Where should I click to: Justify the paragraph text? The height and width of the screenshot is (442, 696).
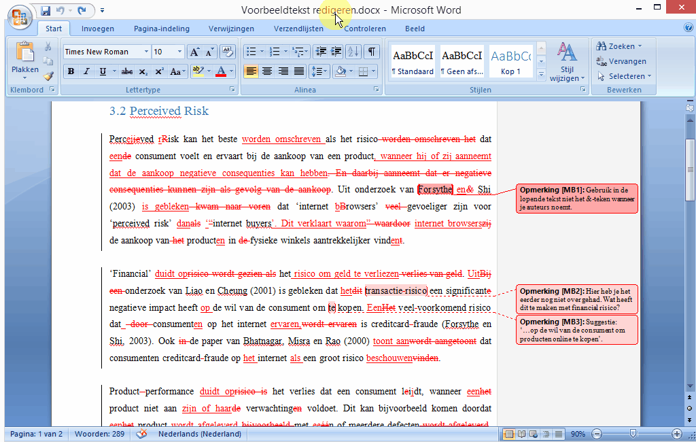299,71
